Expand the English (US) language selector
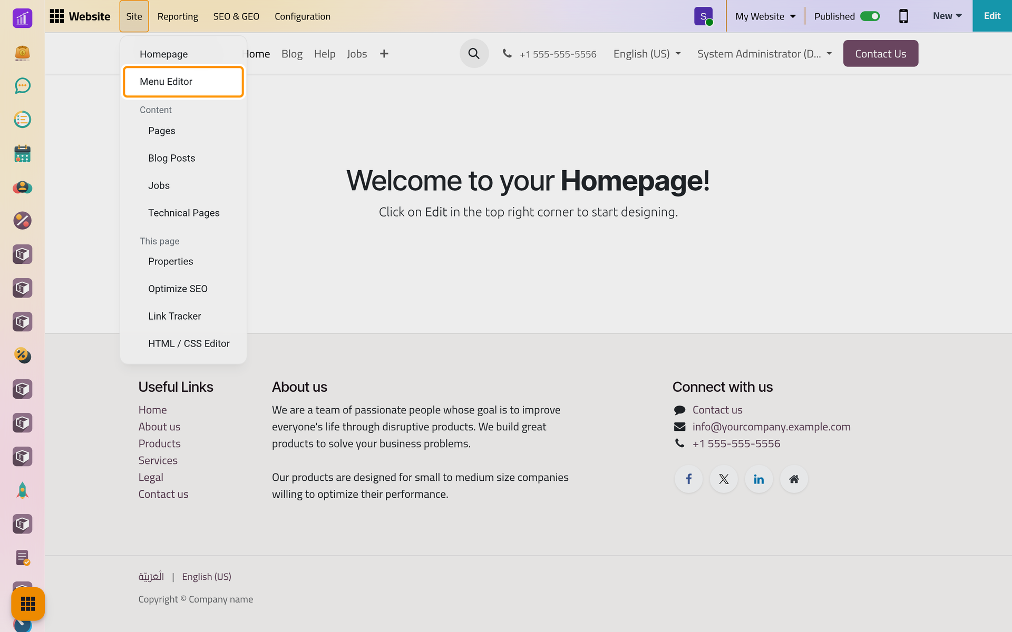The height and width of the screenshot is (632, 1012). [x=647, y=54]
